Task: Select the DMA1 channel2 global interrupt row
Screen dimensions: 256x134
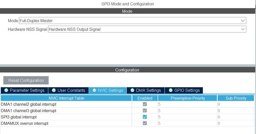Action: pyautogui.click(x=127, y=104)
